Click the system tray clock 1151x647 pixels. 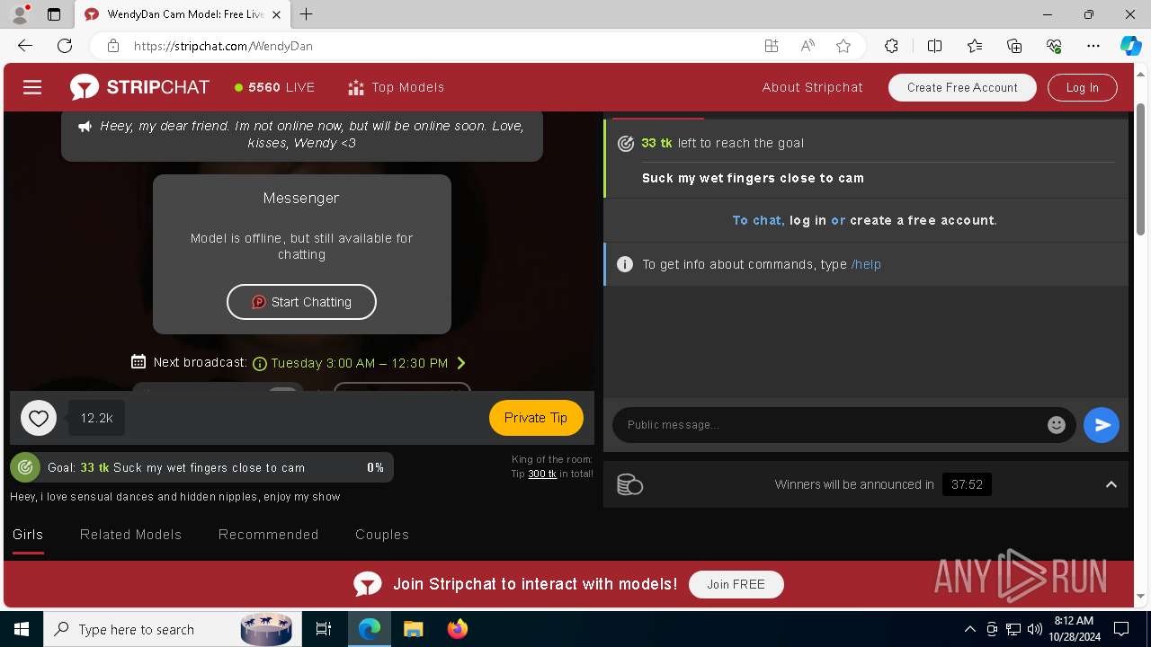click(1073, 629)
